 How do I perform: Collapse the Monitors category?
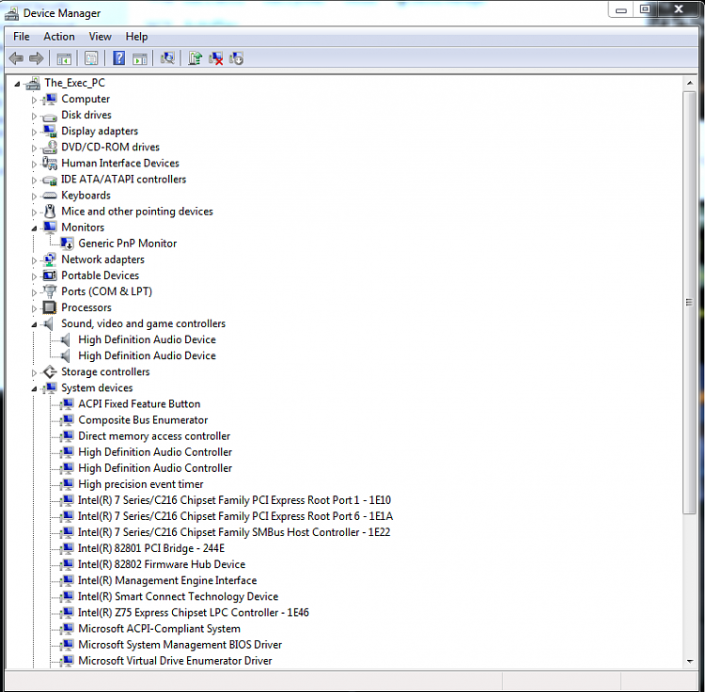coord(34,228)
